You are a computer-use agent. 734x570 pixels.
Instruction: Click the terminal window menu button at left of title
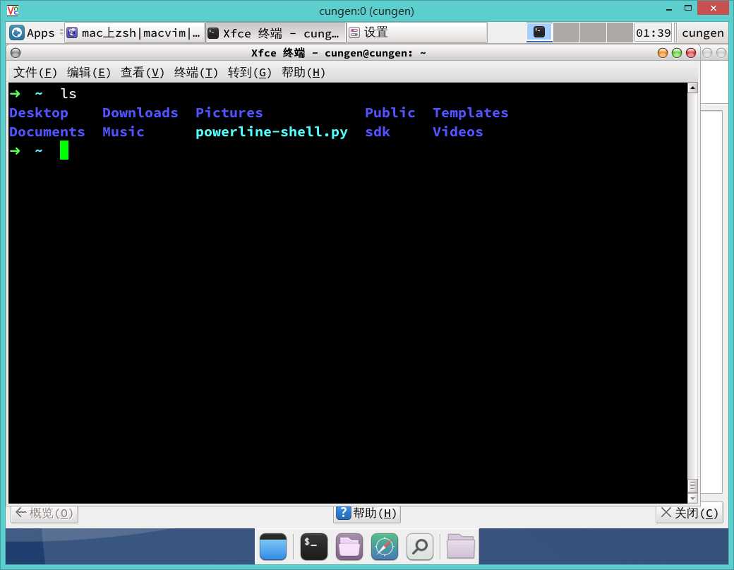coord(16,53)
